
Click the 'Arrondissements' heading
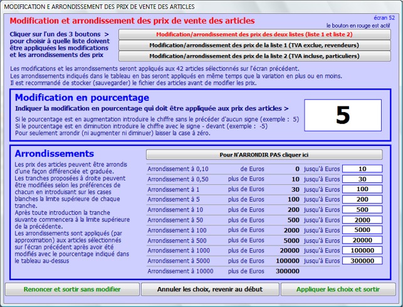click(55, 153)
